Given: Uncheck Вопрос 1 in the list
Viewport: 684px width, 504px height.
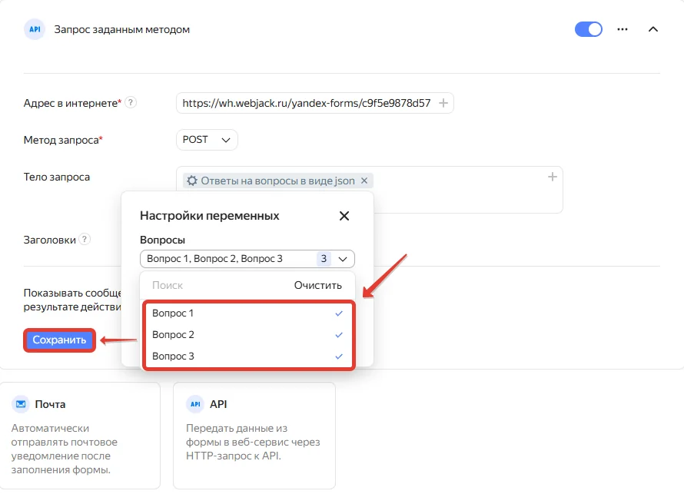Looking at the screenshot, I should pyautogui.click(x=247, y=313).
